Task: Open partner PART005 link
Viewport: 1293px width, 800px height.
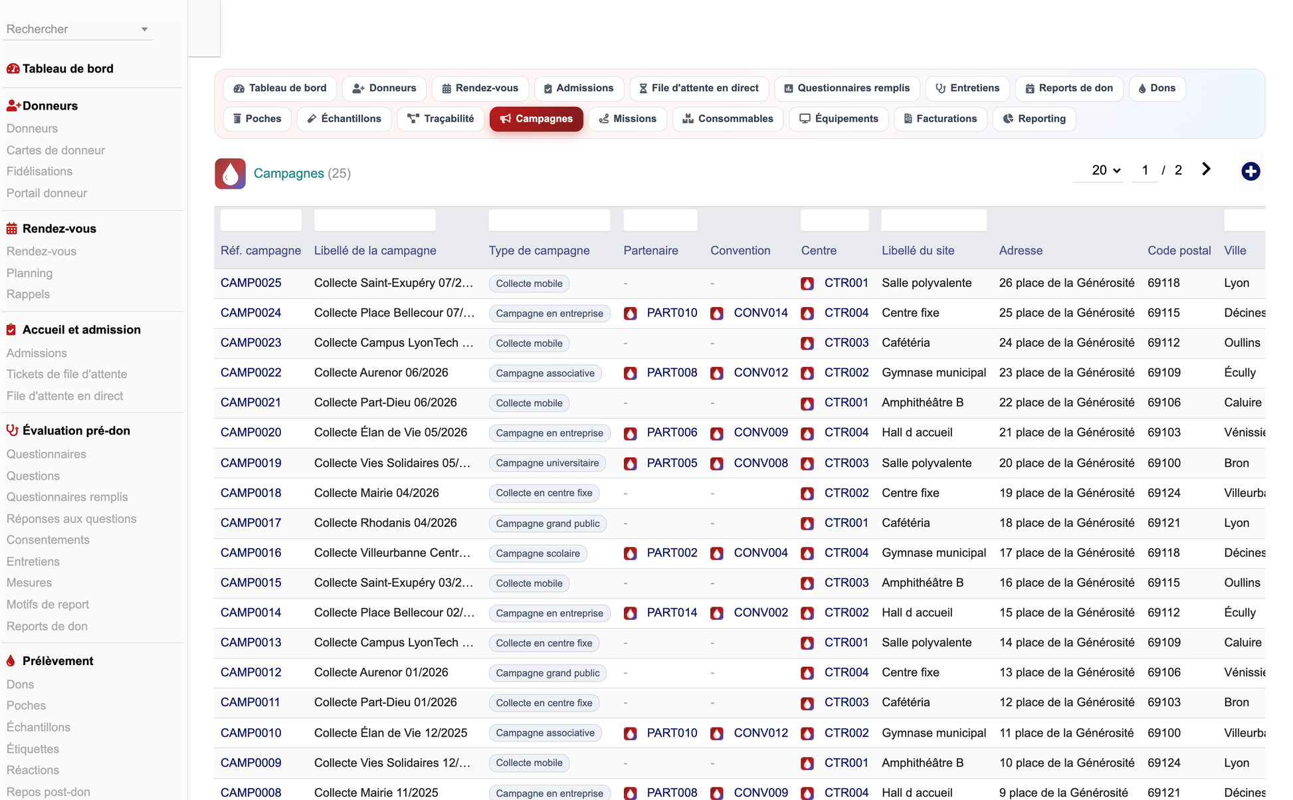Action: tap(672, 463)
